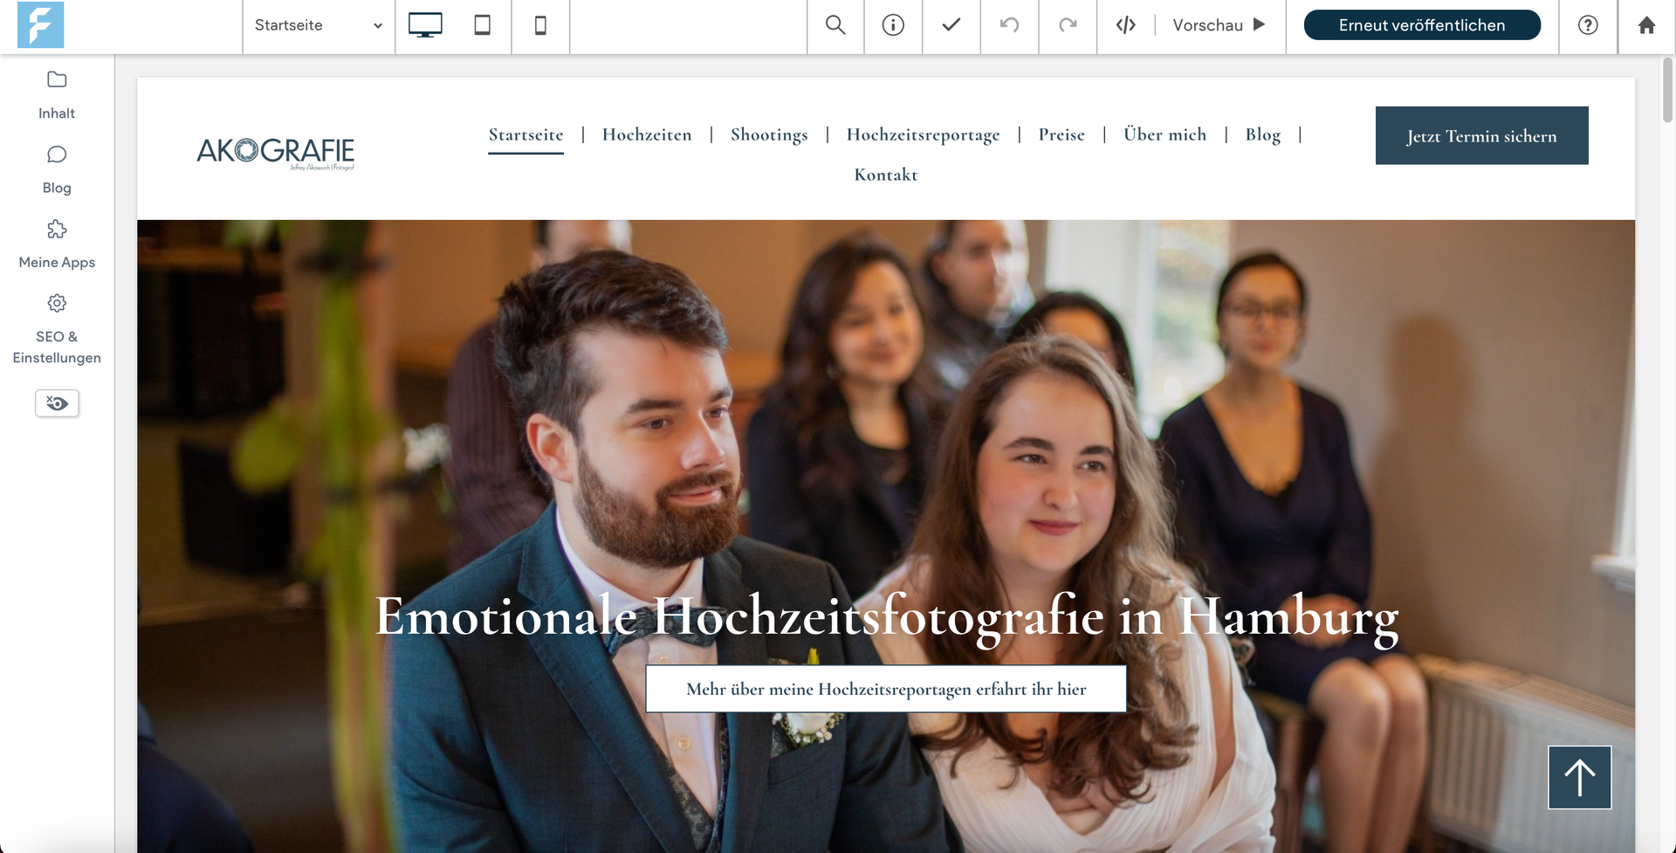Screen dimensions: 1676x853
Task: Click Jetzt Termin sichern button
Action: (1481, 135)
